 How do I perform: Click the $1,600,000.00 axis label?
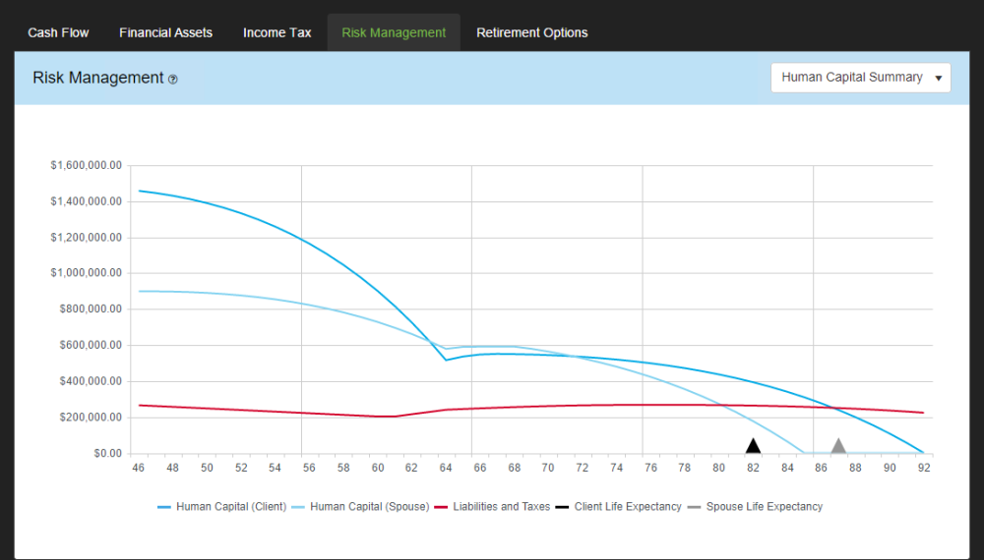tap(86, 165)
